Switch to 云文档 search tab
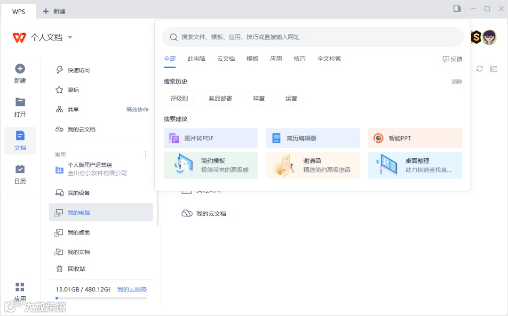Screen dimensions: 508x316 pyautogui.click(x=226, y=59)
